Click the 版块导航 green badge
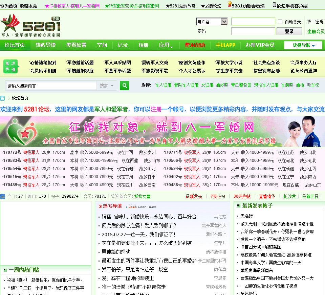Screen dimensions: 325x295 (11, 67)
